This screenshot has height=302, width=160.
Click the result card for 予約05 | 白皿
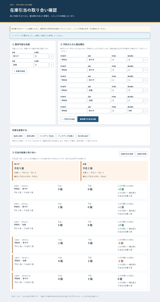80,227
